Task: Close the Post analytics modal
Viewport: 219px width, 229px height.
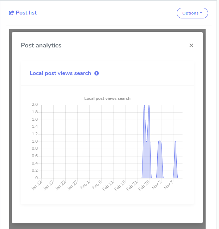Action: 191,45
